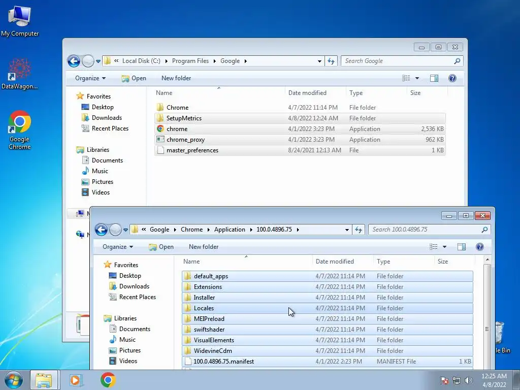Expand view options dropdown in the Google window

(417, 78)
